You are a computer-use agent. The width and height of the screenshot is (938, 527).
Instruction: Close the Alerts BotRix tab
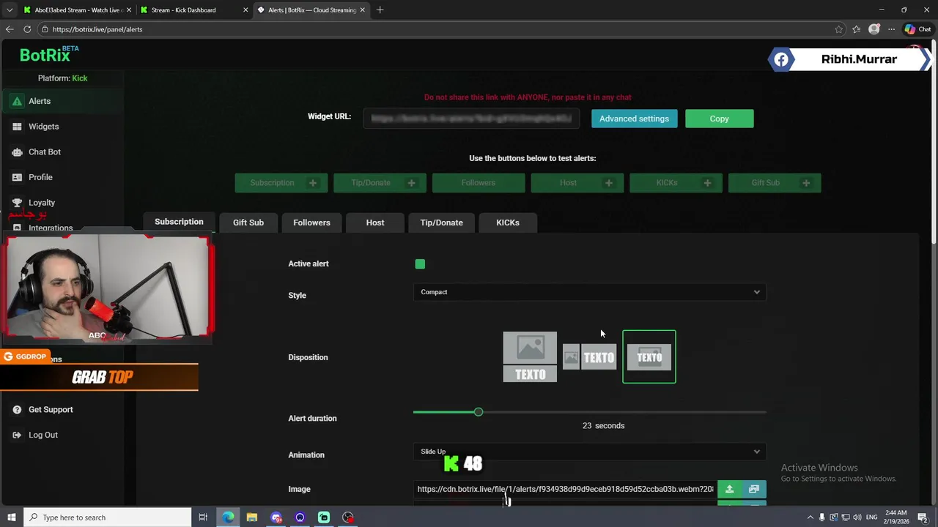[362, 10]
